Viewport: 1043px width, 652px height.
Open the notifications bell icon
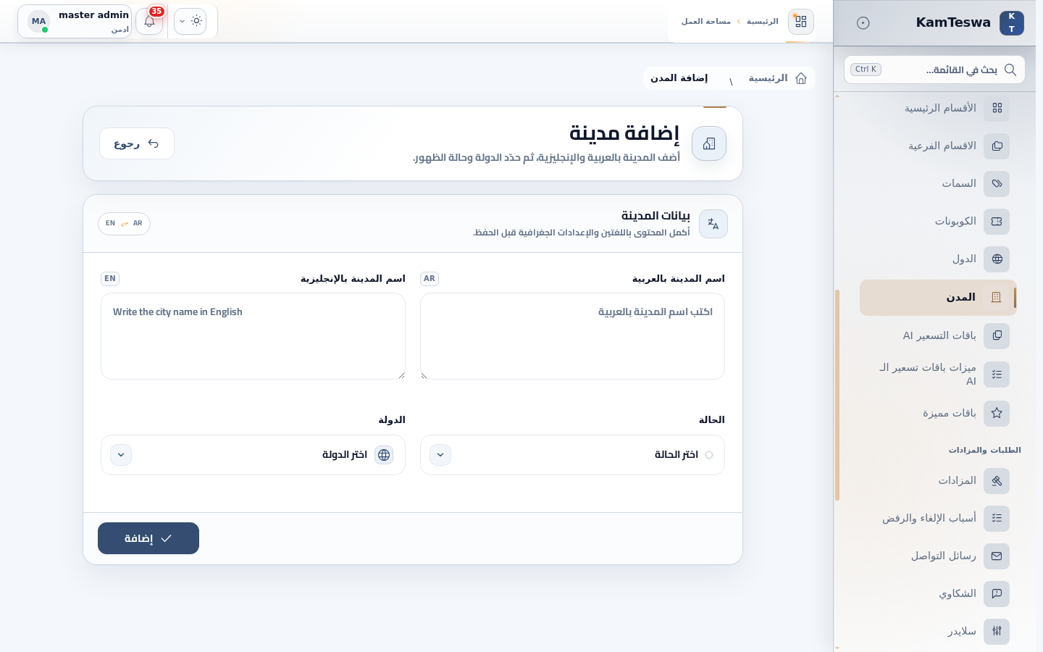[x=149, y=22]
